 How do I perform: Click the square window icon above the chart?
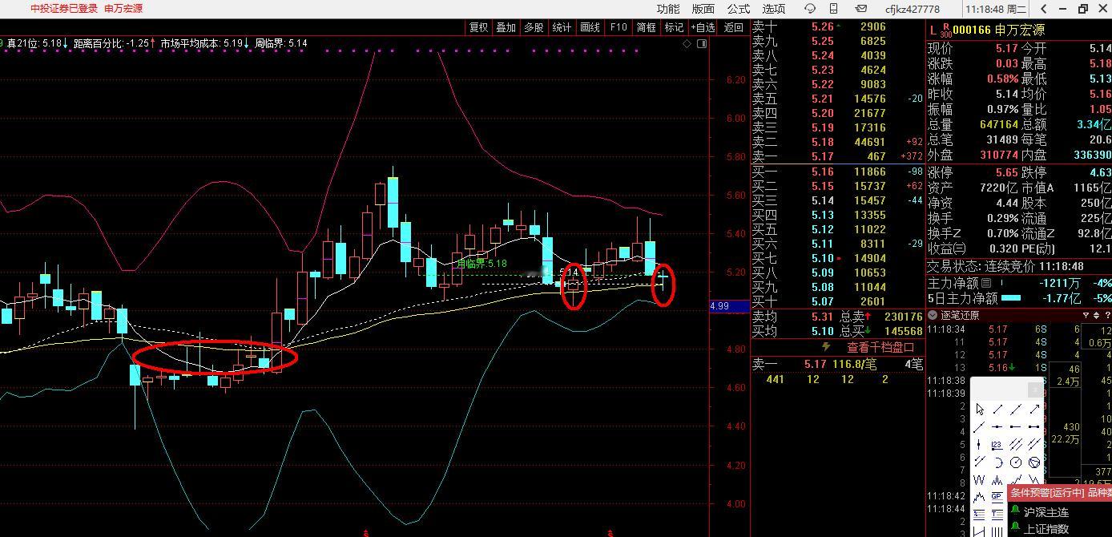702,44
